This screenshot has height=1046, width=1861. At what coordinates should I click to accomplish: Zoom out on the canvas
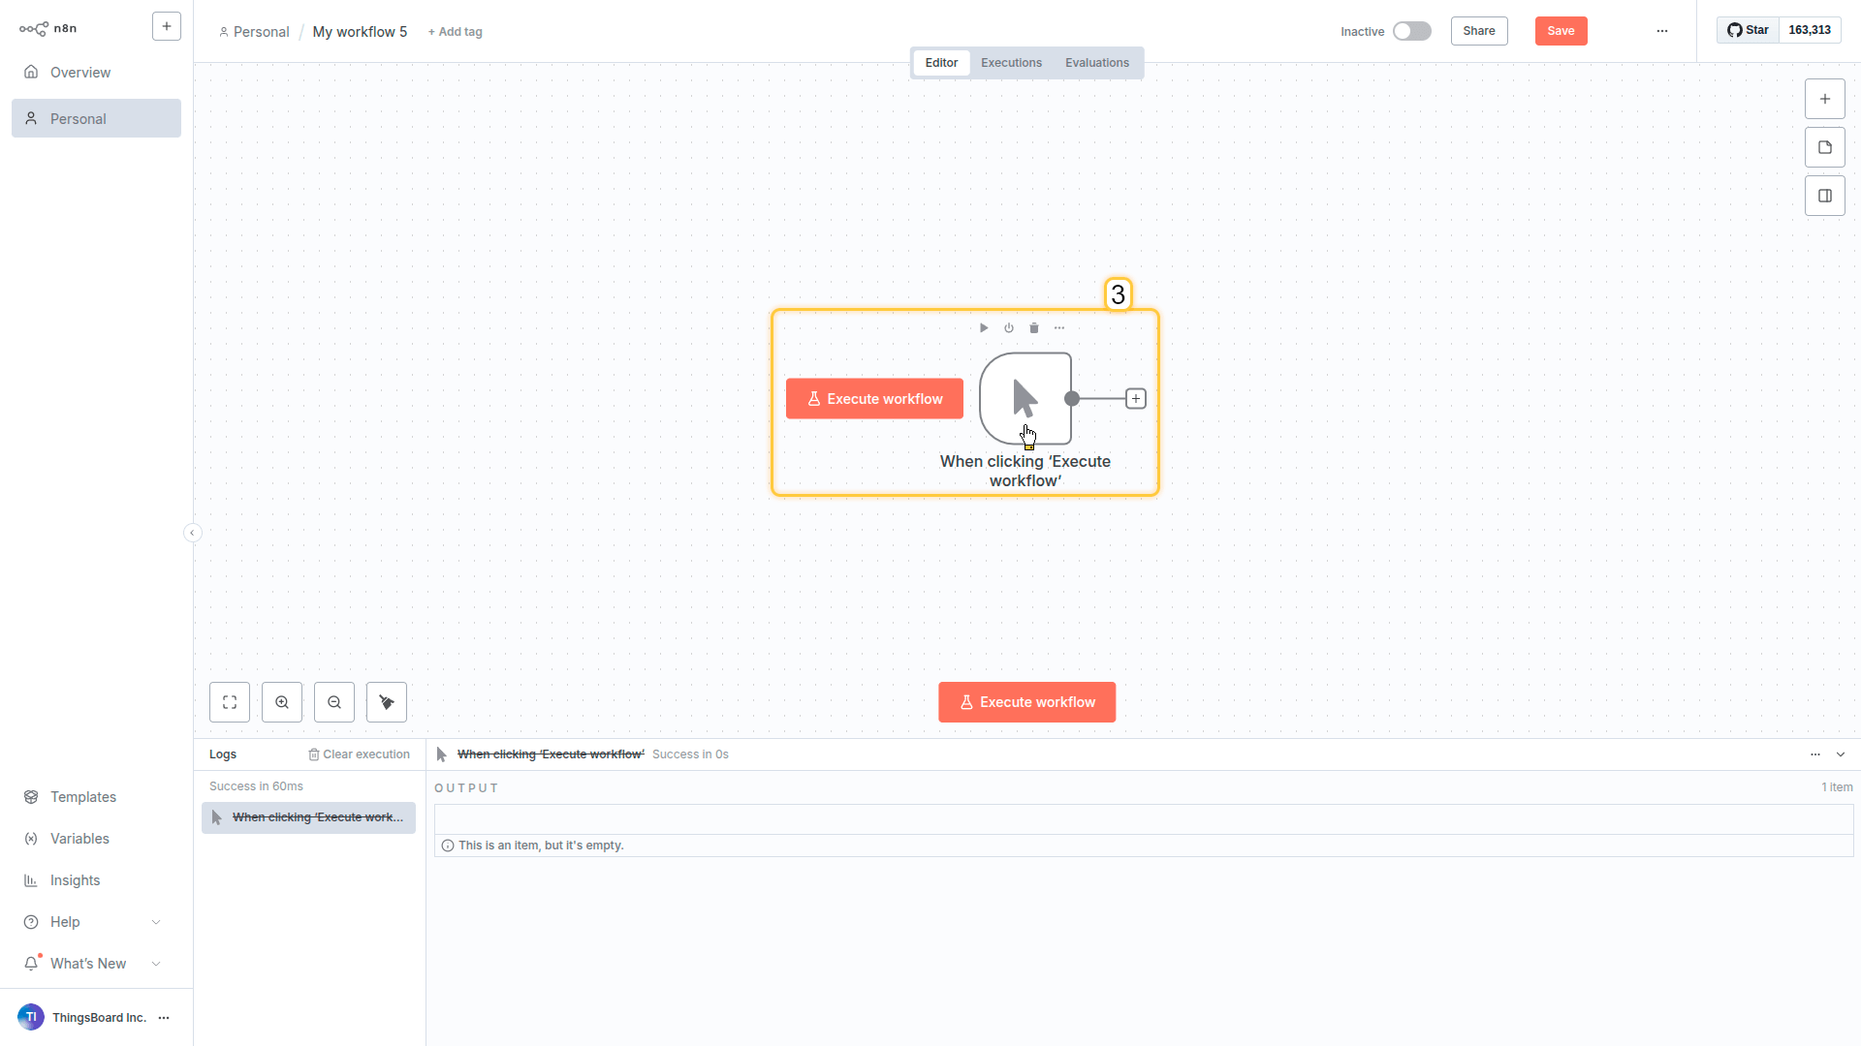[334, 702]
